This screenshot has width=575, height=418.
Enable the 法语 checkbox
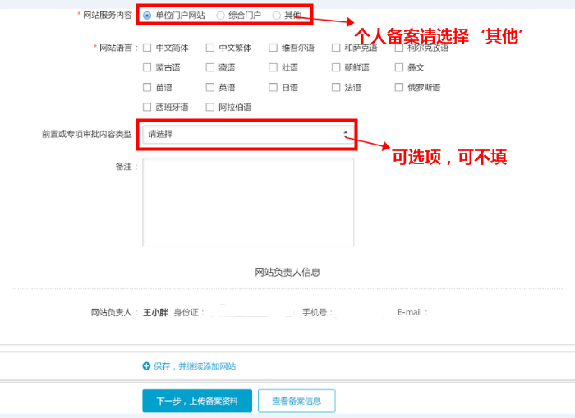tap(336, 87)
